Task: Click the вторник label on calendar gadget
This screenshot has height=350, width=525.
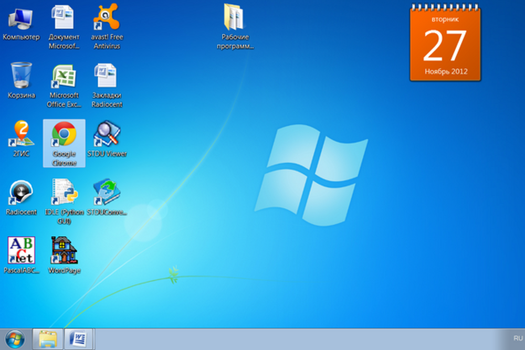Action: click(x=445, y=19)
